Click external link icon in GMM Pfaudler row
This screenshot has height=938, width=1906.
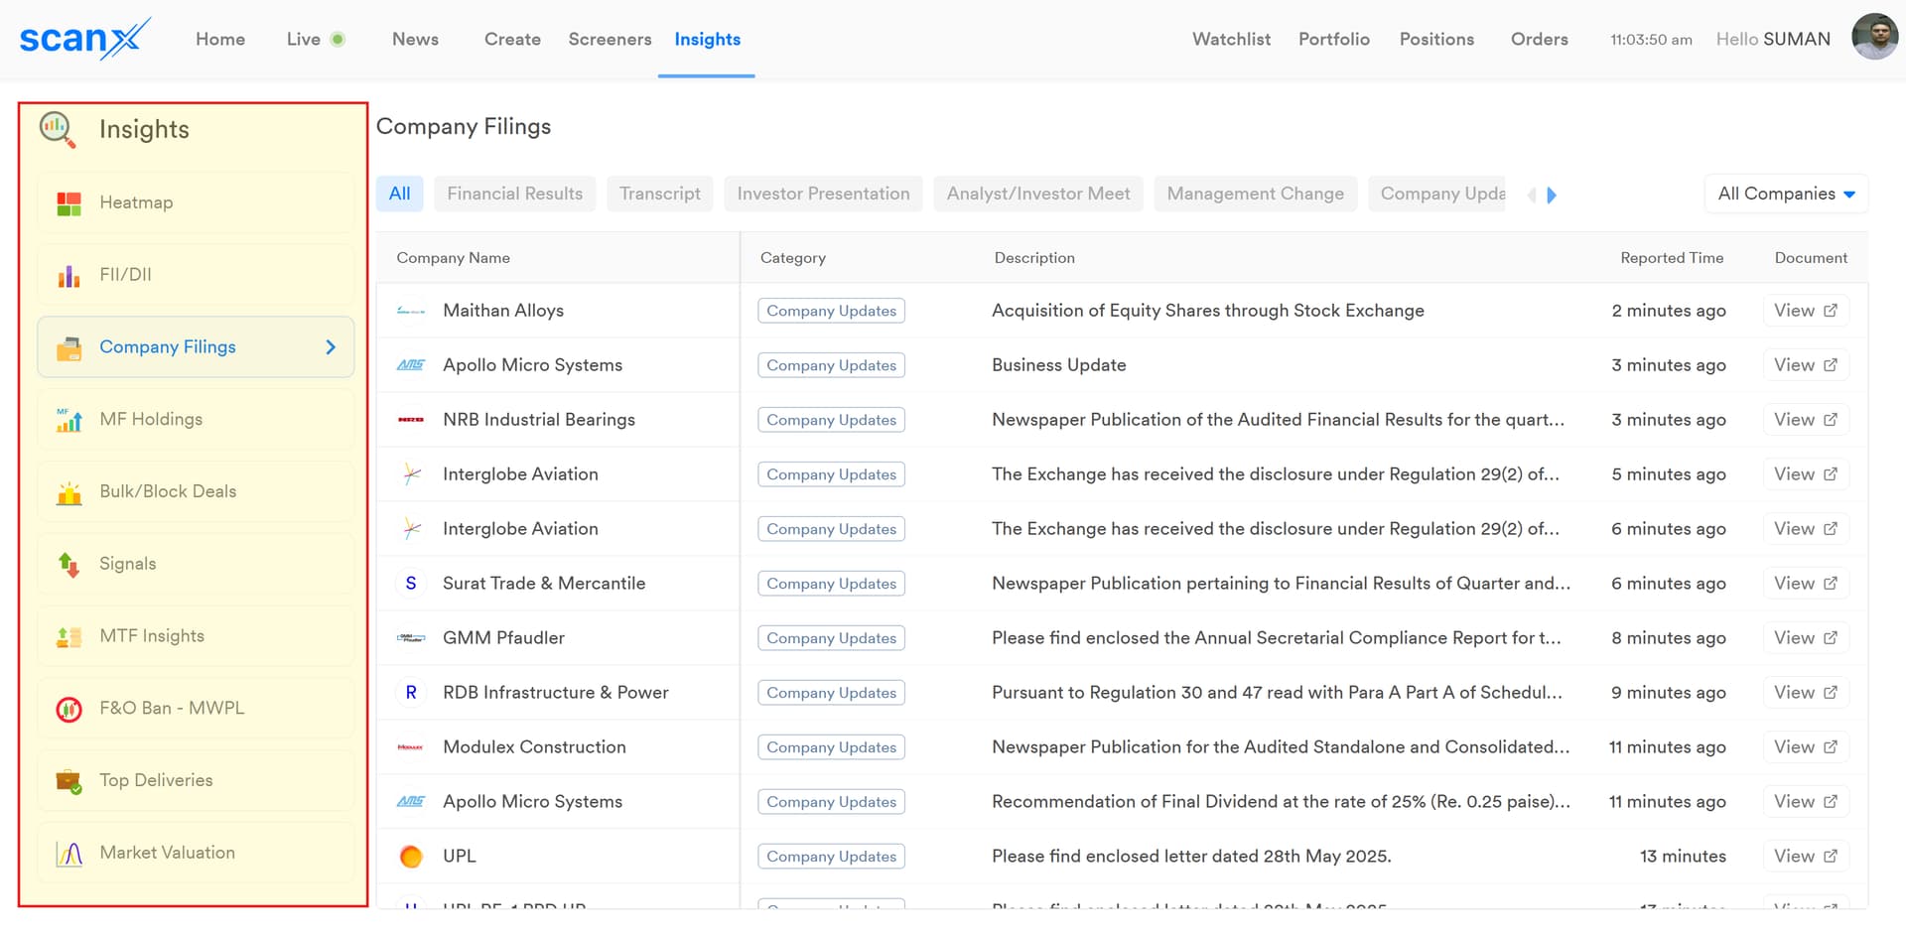coord(1831,638)
